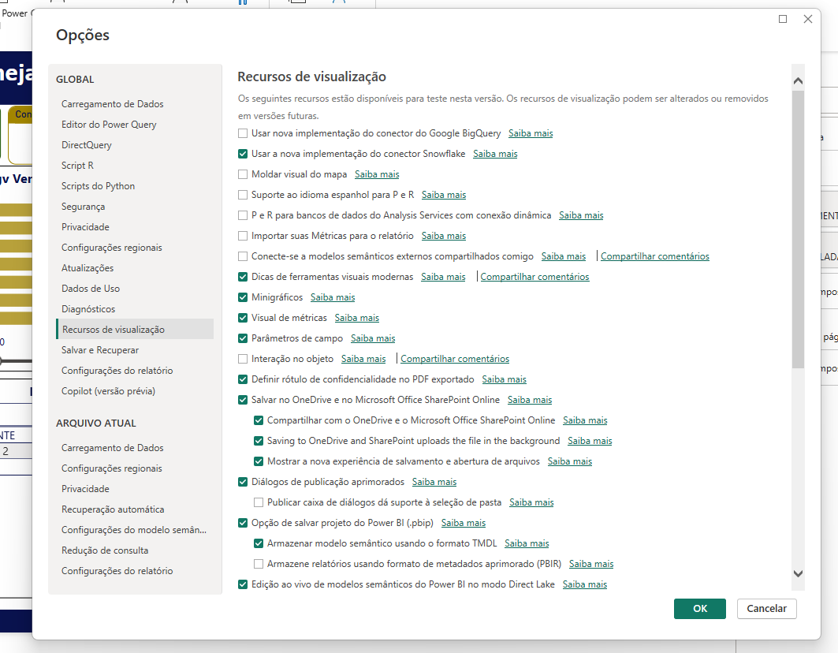Open Configurações do modelo semântico section
The width and height of the screenshot is (838, 653).
(x=135, y=529)
